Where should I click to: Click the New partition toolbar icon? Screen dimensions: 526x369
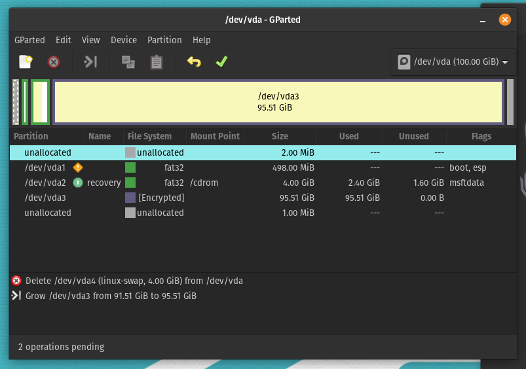point(26,62)
